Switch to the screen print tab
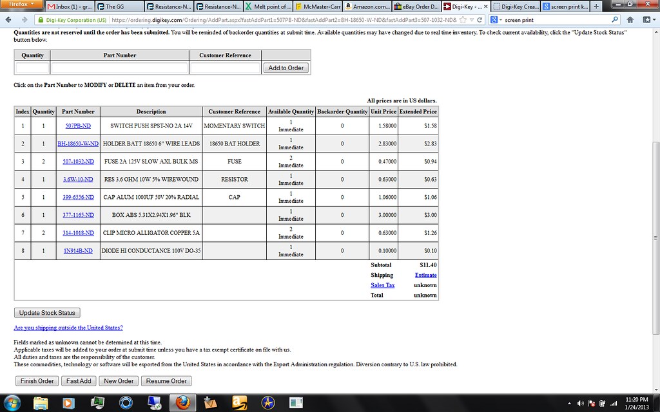Viewport: 660px width, 412px height. click(565, 6)
